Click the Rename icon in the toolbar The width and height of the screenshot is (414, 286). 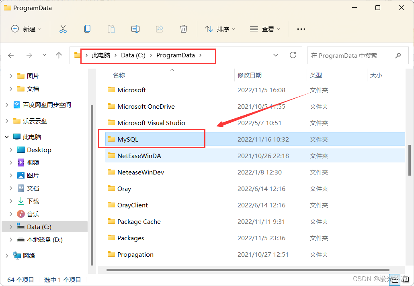click(x=135, y=28)
